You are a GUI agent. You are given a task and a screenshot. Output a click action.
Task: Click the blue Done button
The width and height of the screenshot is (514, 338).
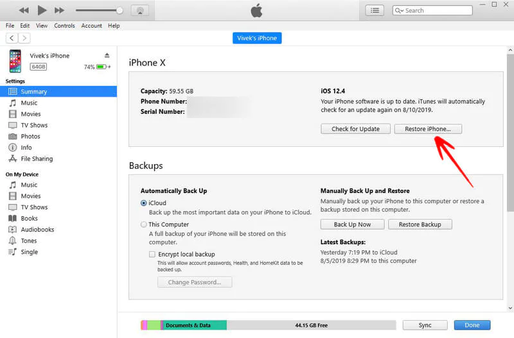[472, 325]
